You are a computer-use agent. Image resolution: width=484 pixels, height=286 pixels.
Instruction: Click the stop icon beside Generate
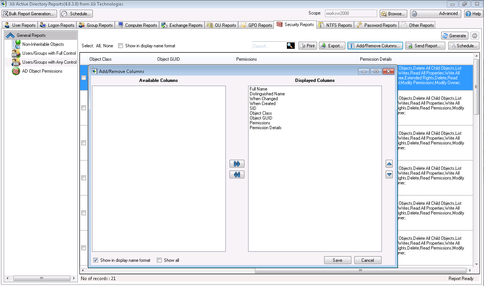pyautogui.click(x=474, y=36)
